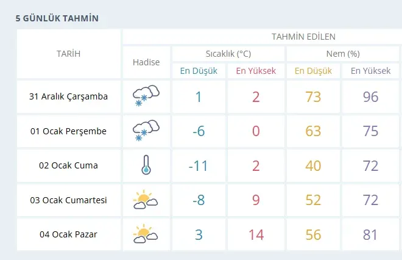
Task: Click the 40 lowest humidity value
Action: [313, 165]
